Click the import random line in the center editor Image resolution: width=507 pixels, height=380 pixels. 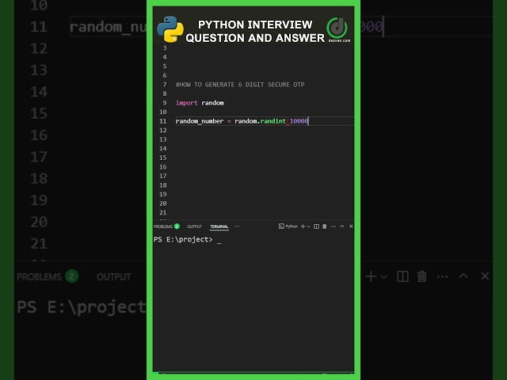click(x=200, y=103)
